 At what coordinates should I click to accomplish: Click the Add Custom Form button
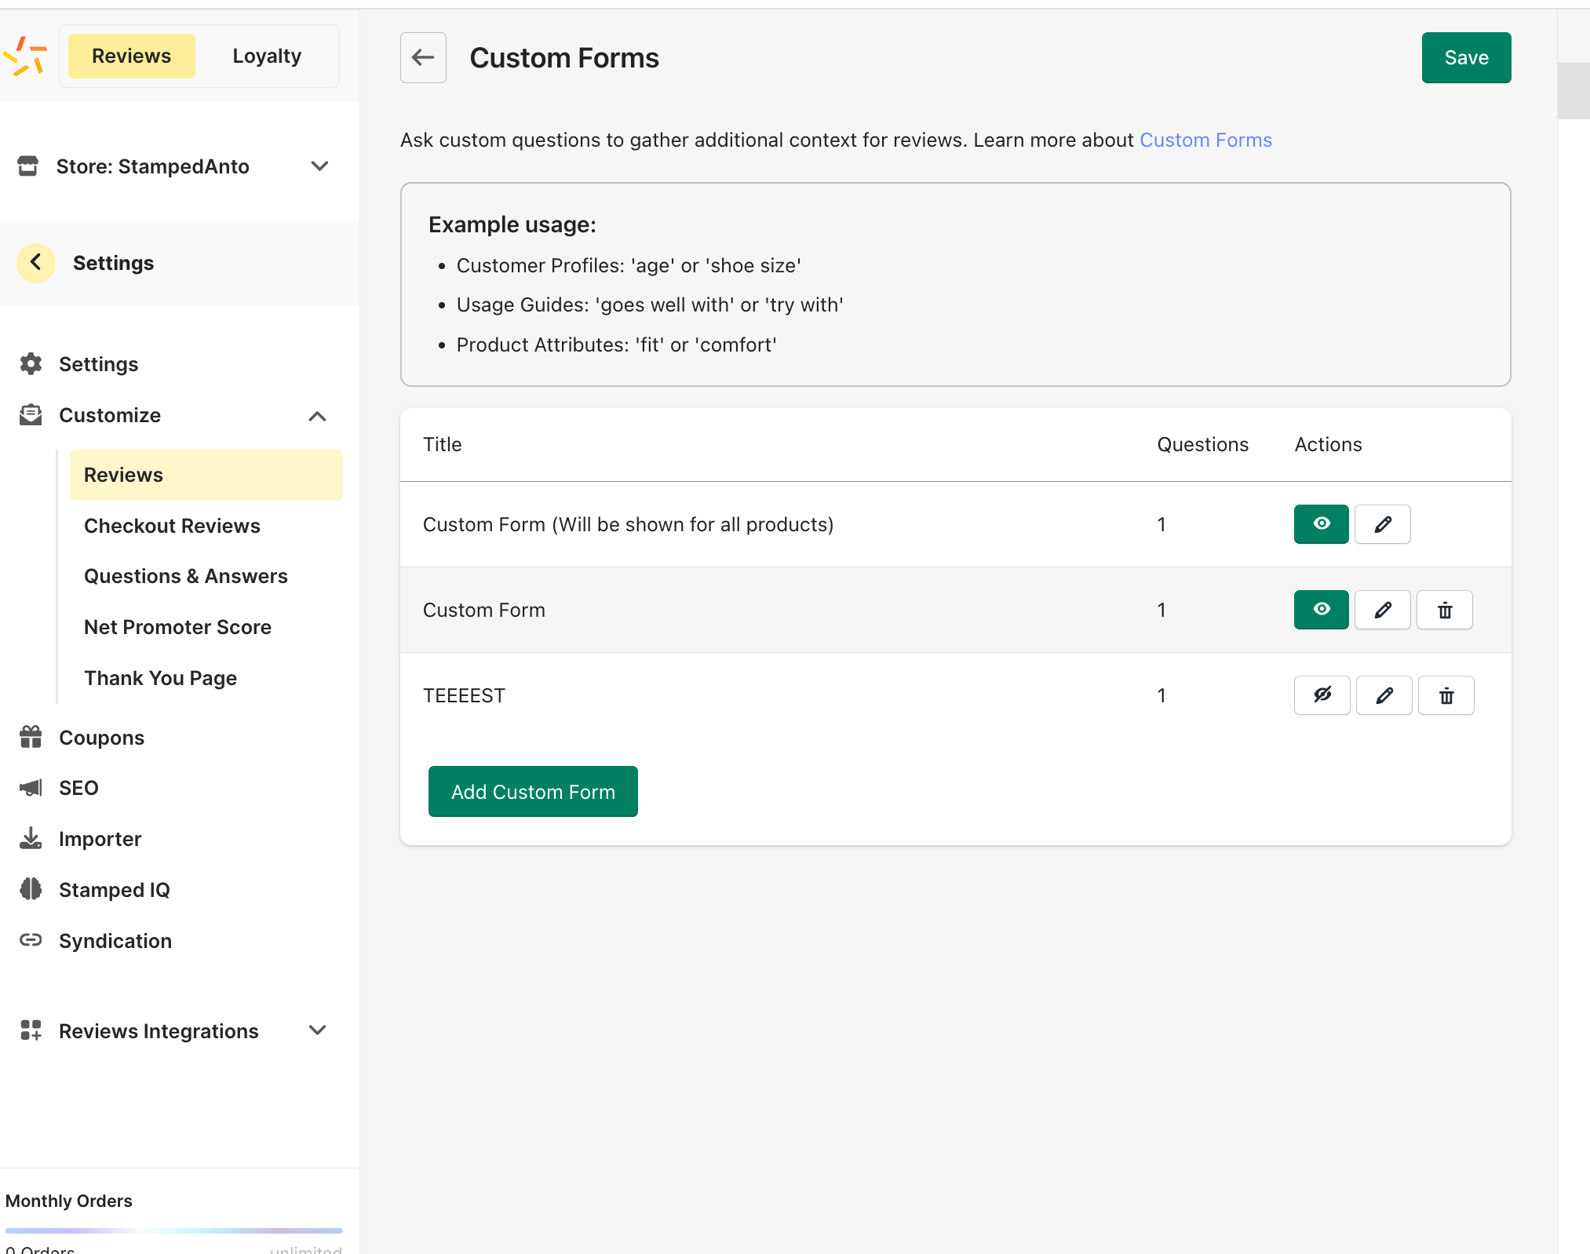pos(533,791)
